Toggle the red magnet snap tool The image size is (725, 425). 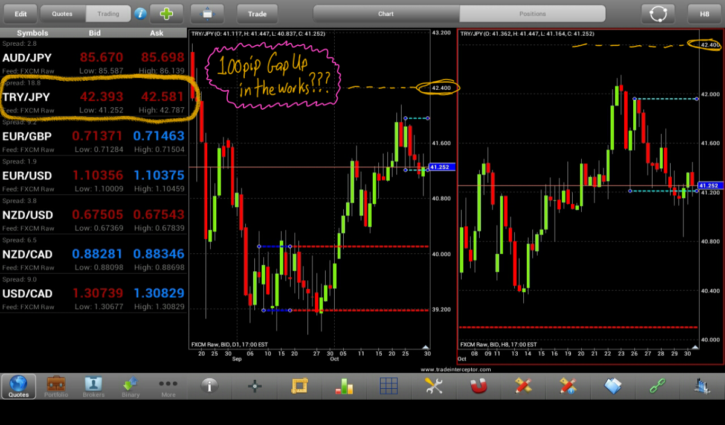(x=478, y=386)
